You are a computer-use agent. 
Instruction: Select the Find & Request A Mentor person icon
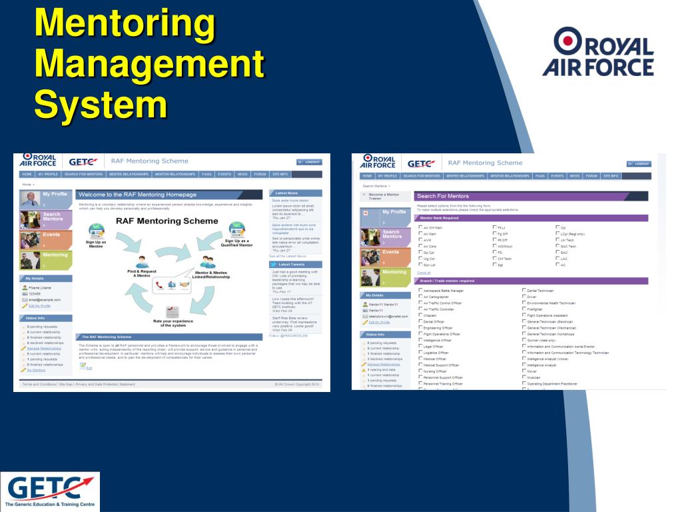[x=142, y=262]
